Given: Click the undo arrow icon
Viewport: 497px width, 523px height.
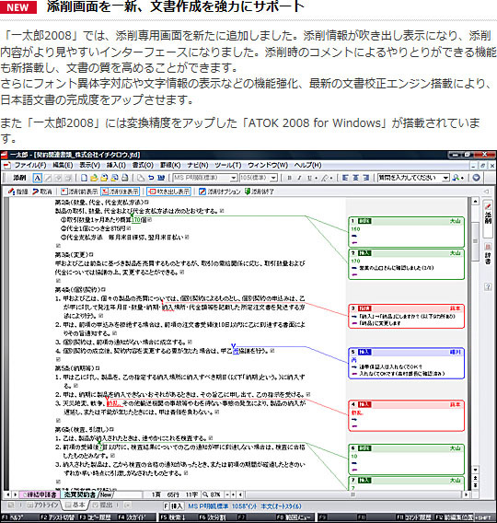Looking at the screenshot, I should pyautogui.click(x=151, y=178).
